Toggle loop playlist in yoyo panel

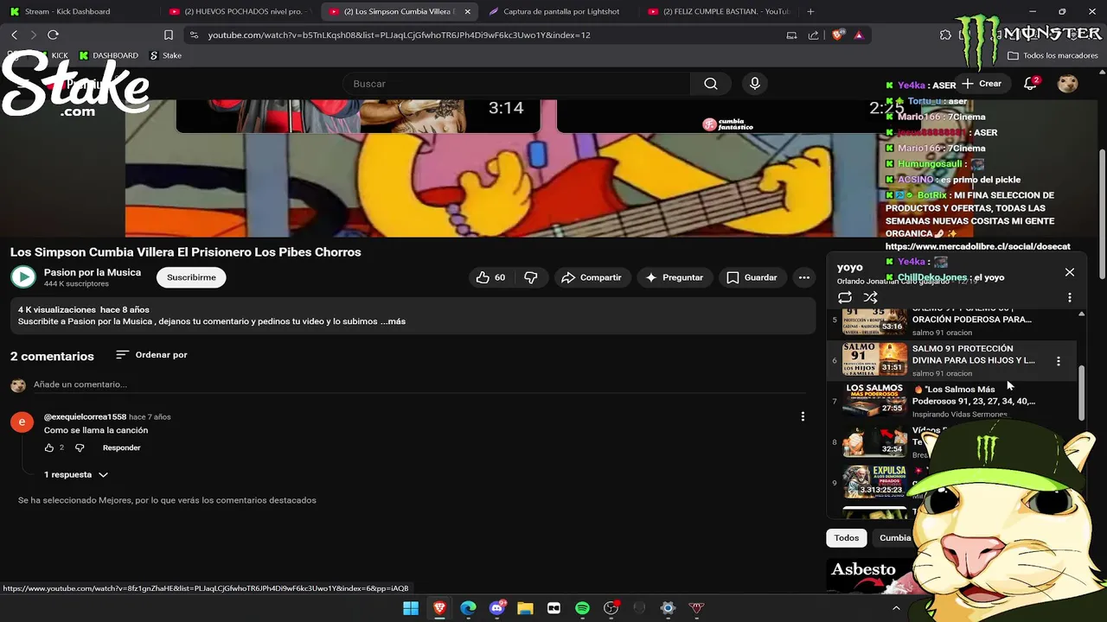[x=845, y=297]
